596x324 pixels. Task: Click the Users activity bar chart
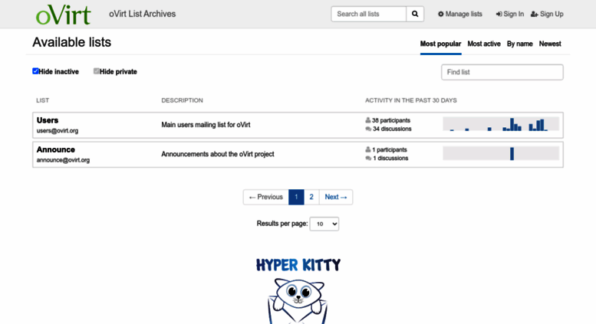coord(501,124)
